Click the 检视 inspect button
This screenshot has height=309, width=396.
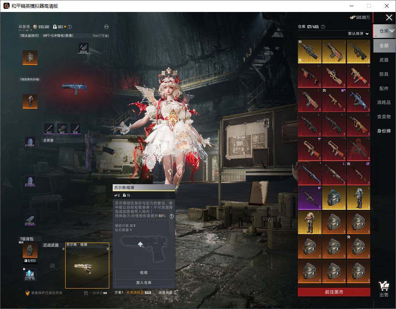point(144,273)
